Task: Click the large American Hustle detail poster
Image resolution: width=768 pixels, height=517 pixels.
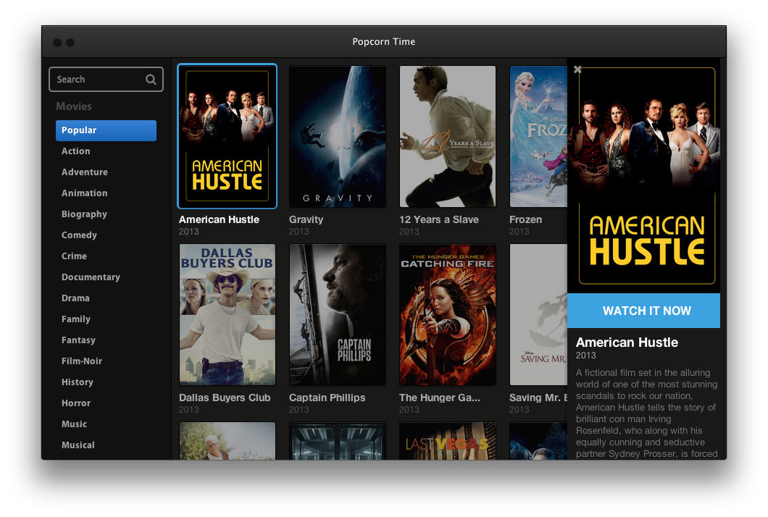Action: [x=643, y=176]
